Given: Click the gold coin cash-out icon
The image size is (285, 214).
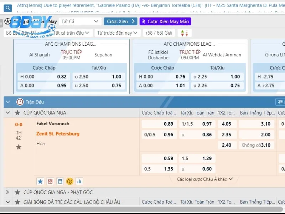Looking at the screenshot, I should pos(69,181).
